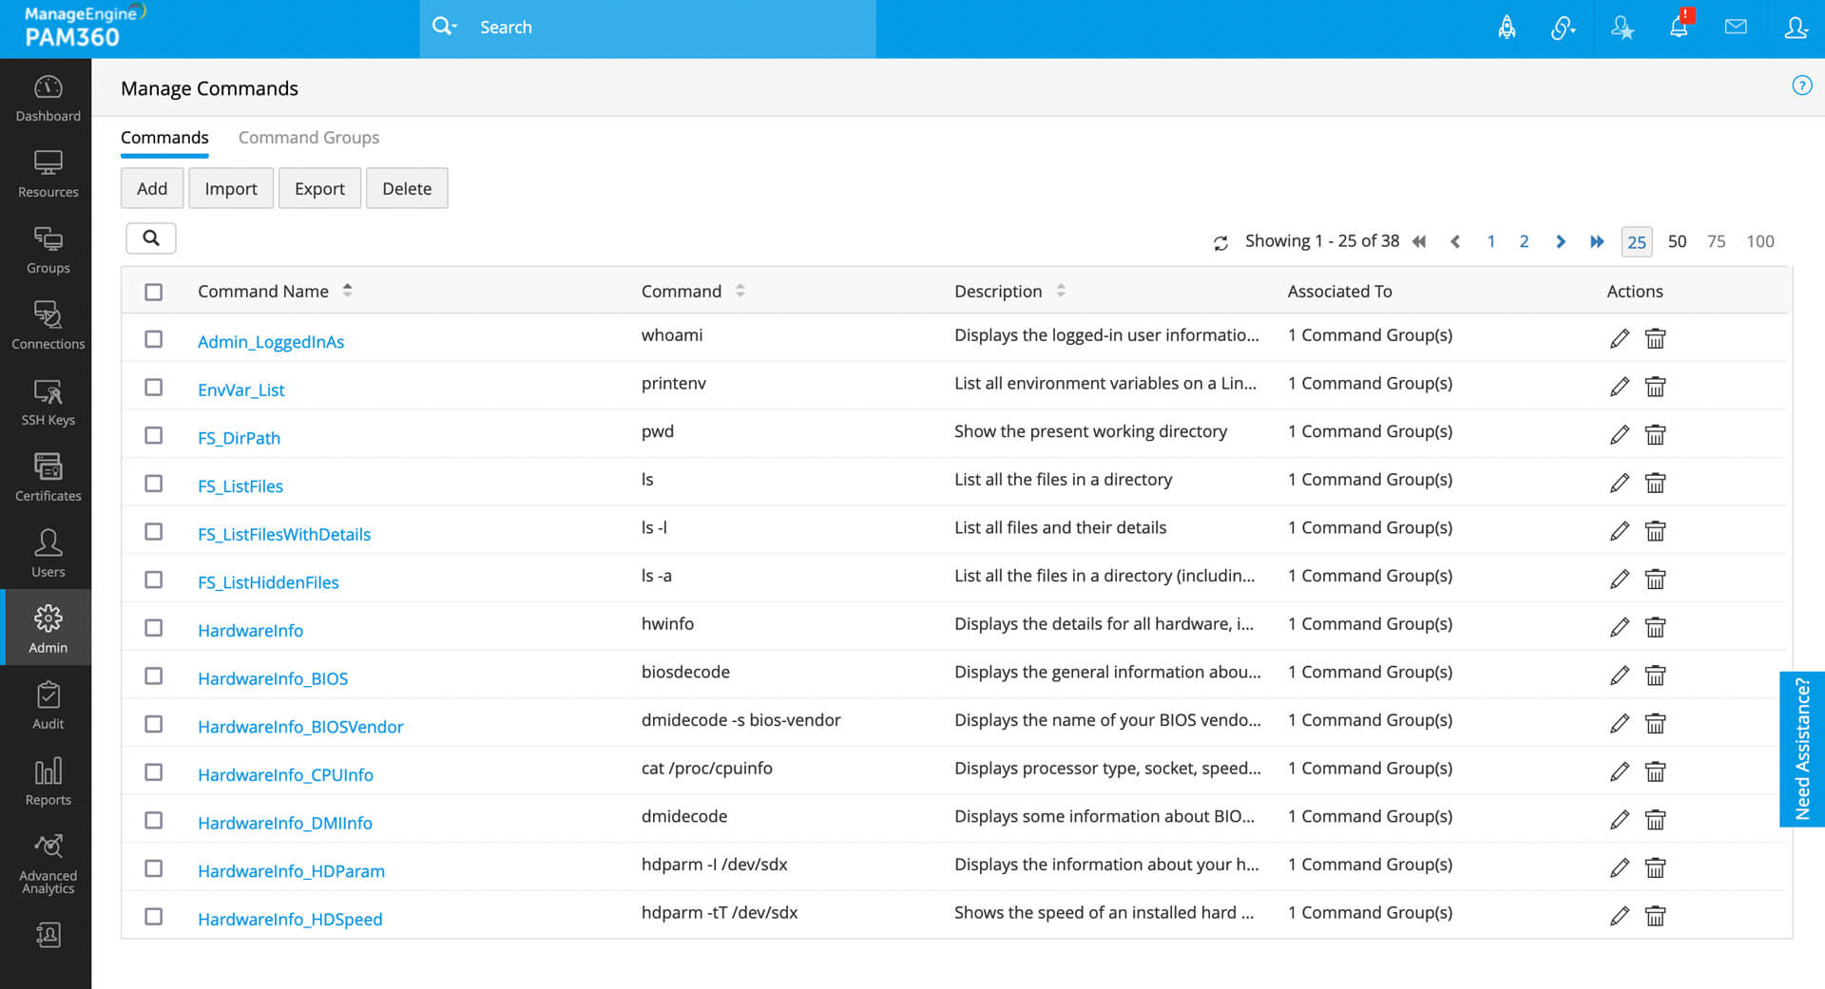Check the checkbox for FS_ListFiles row
The image size is (1825, 989).
153,484
